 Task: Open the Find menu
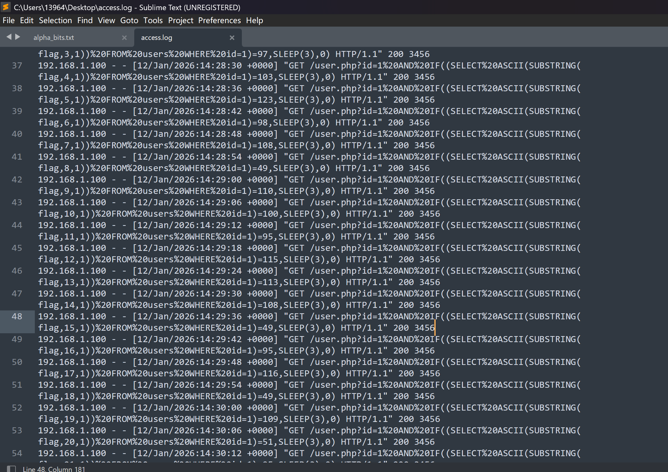pos(85,21)
